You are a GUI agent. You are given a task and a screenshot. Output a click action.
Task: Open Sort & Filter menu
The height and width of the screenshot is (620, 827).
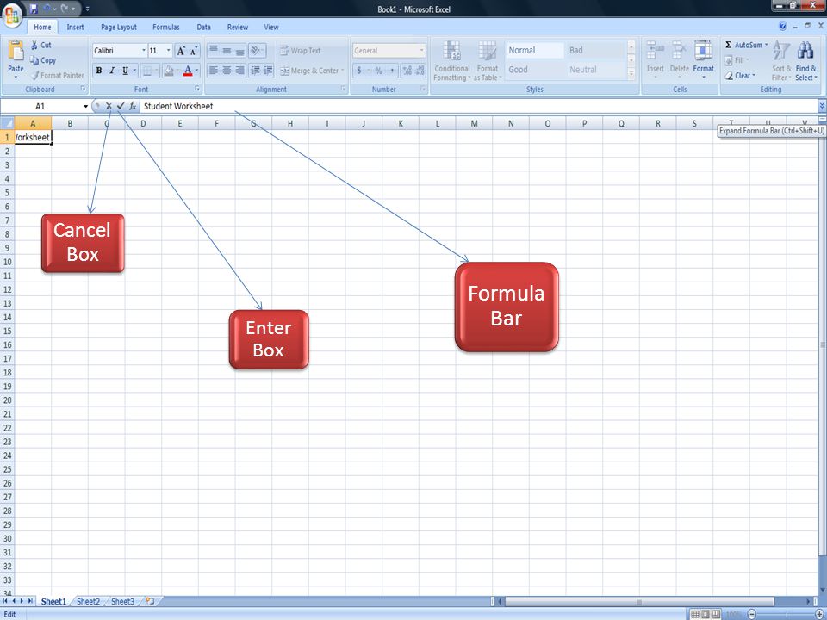pyautogui.click(x=781, y=61)
